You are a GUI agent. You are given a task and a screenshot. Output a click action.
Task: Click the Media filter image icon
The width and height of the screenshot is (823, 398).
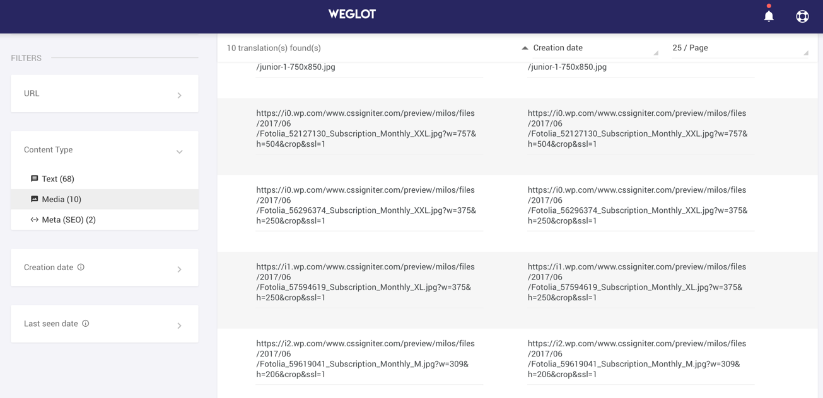click(35, 199)
